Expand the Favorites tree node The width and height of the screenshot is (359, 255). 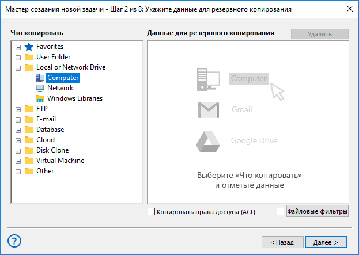[x=18, y=47]
